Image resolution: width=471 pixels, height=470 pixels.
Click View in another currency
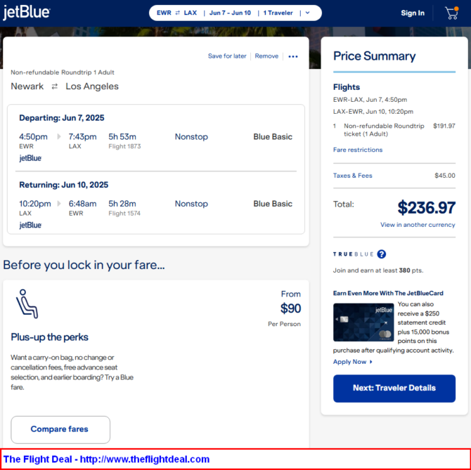tap(418, 225)
